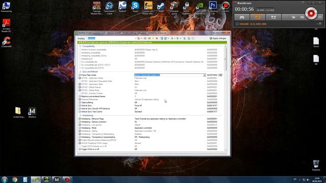Image resolution: width=326 pixels, height=183 pixels.
Task: Click the Bandicam orange resolution text
Action: (x=253, y=24)
